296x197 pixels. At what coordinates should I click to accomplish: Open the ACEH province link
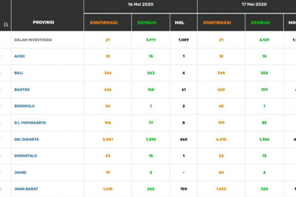click(20, 56)
